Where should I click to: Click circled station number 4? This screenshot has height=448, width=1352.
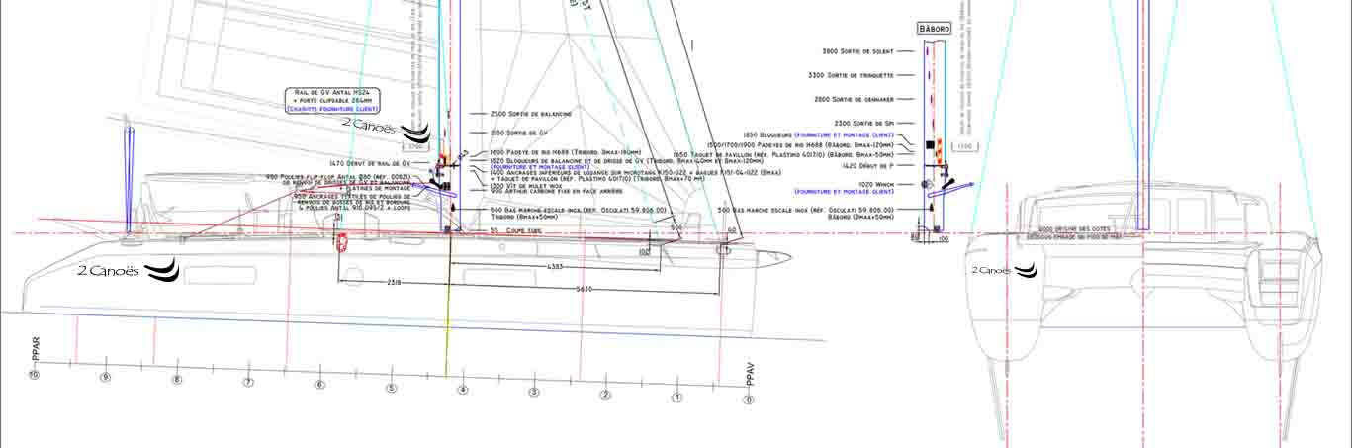462,391
